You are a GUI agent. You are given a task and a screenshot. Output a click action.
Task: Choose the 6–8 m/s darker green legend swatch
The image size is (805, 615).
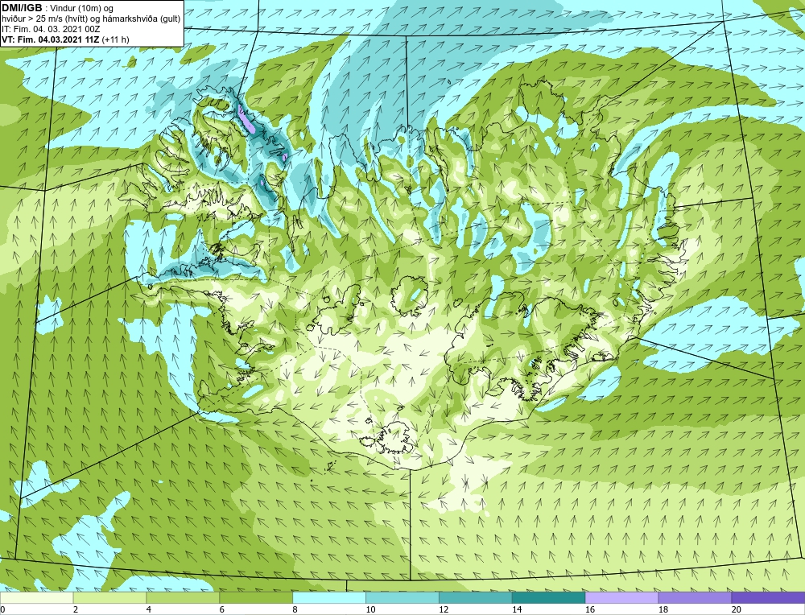tap(256, 598)
